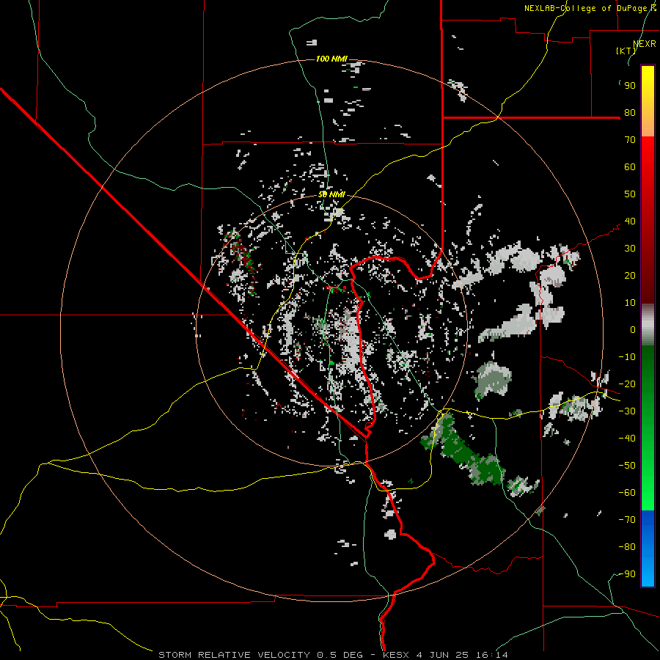The width and height of the screenshot is (660, 660).
Task: Click the 50 NMI range ring label
Action: point(331,194)
